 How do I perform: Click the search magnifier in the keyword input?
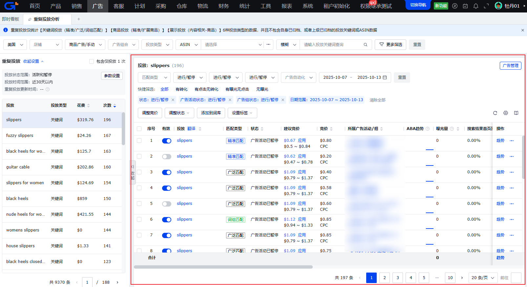coord(366,45)
